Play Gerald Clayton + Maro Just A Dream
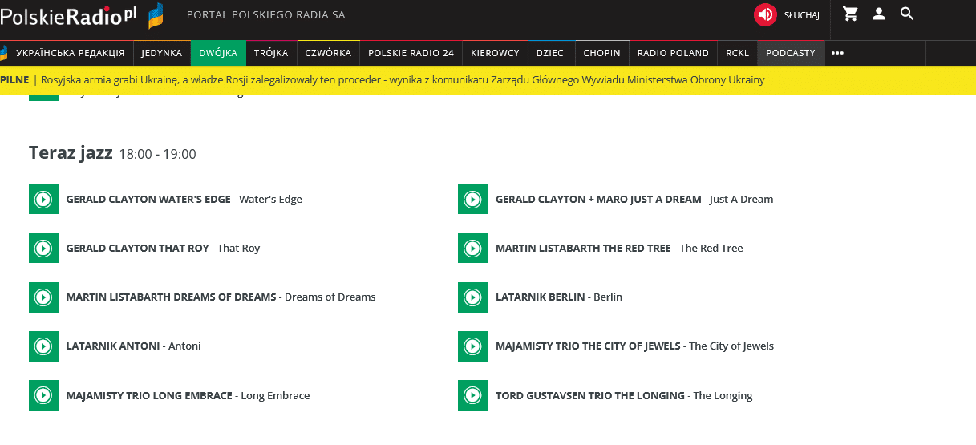 tap(473, 199)
